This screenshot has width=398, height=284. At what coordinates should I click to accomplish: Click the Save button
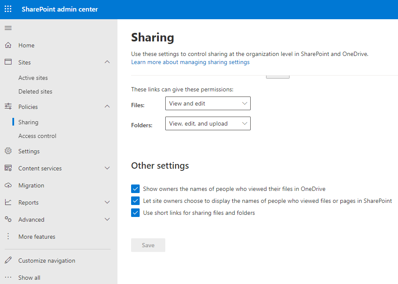click(x=148, y=245)
